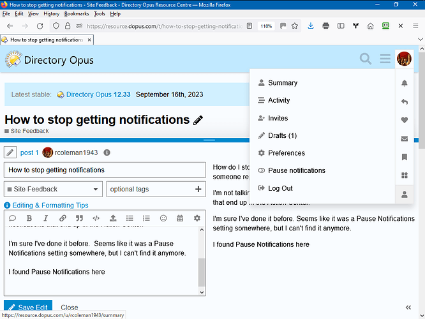Open the Firefox History menu
Screen dimensions: 425x319
pos(51,13)
